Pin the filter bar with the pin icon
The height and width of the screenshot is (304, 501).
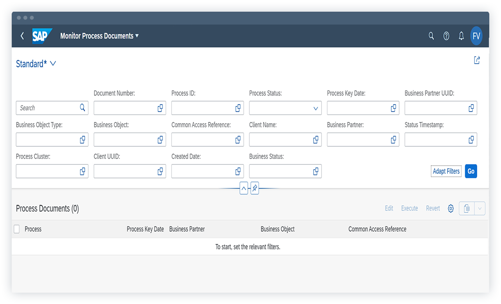(x=255, y=188)
